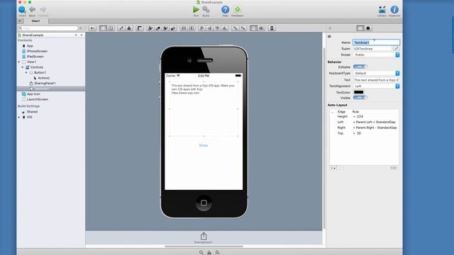Click the show code pencil icon in layout toolbar

click(x=121, y=28)
